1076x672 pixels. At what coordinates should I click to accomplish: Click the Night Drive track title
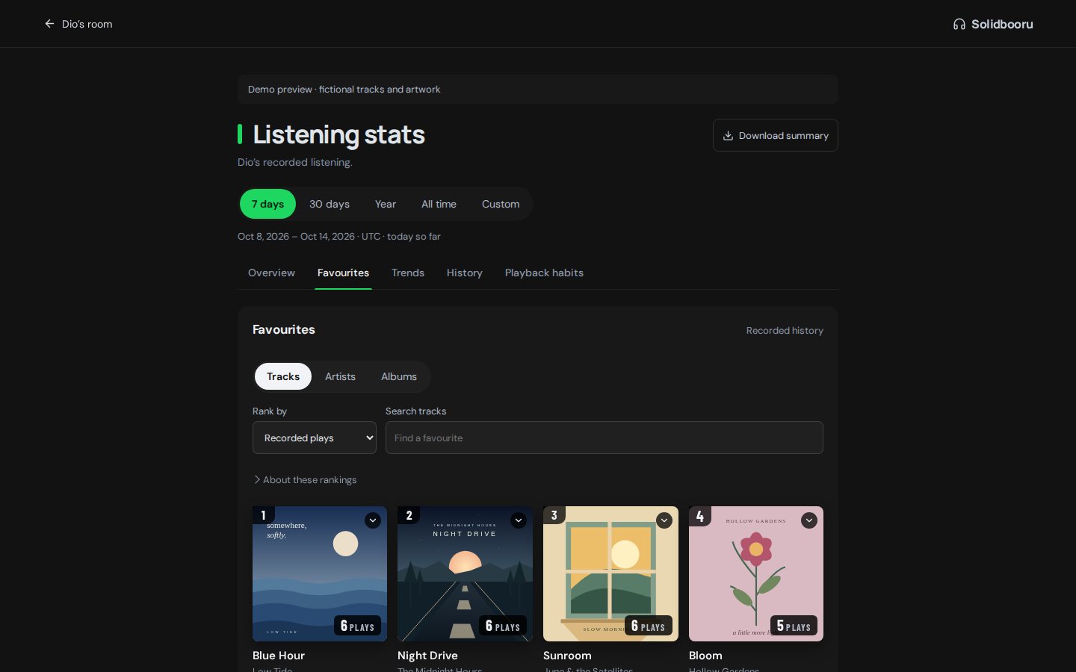pos(427,656)
